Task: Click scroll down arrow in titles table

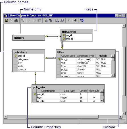Action: tap(113, 75)
